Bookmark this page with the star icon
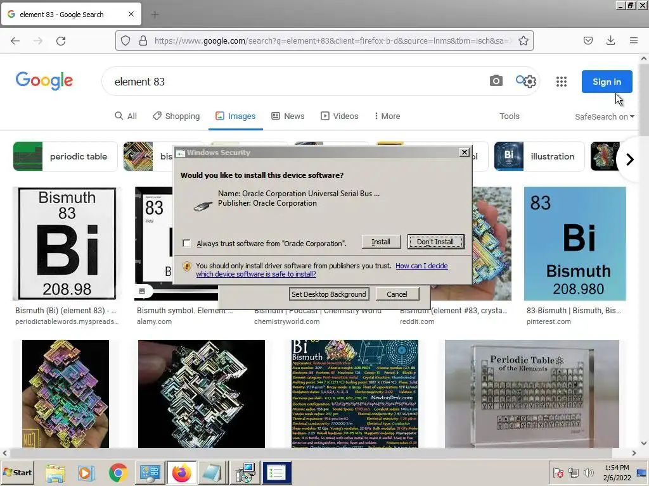The image size is (649, 486). tap(523, 40)
